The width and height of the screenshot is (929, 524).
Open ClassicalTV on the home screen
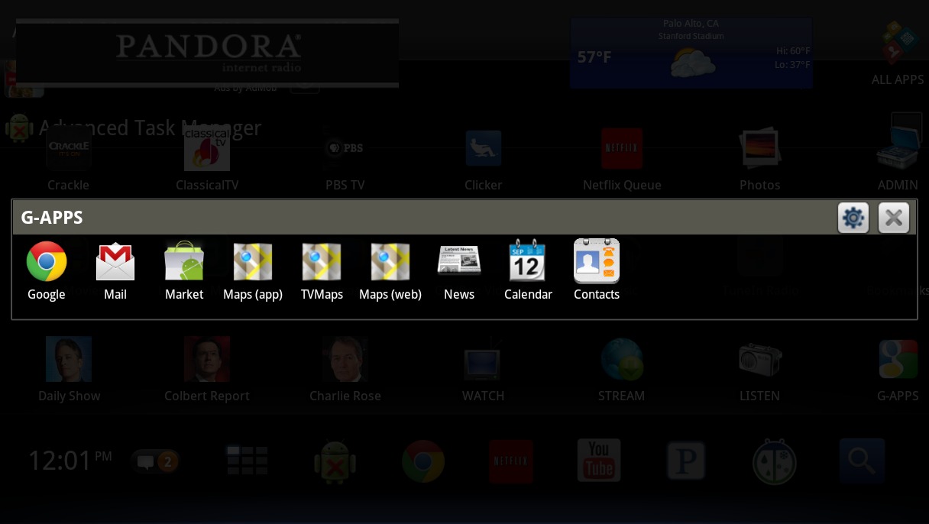[207, 160]
